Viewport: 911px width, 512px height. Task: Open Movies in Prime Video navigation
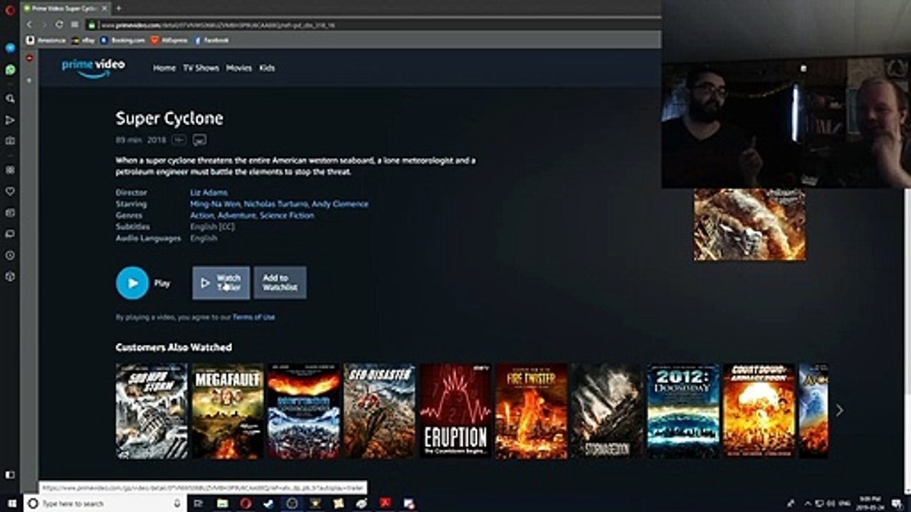(239, 68)
